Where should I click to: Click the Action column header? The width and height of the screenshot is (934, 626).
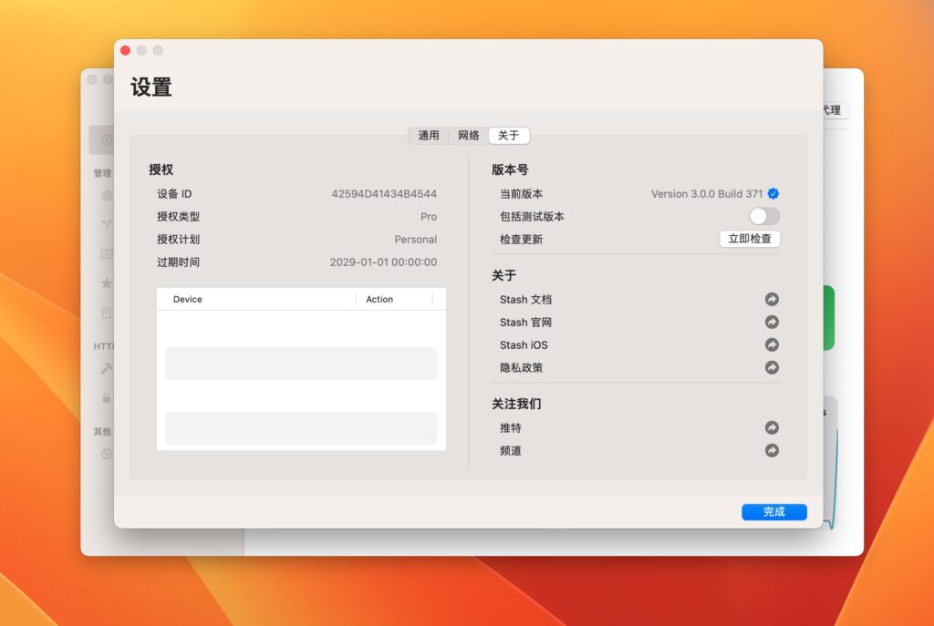point(379,298)
